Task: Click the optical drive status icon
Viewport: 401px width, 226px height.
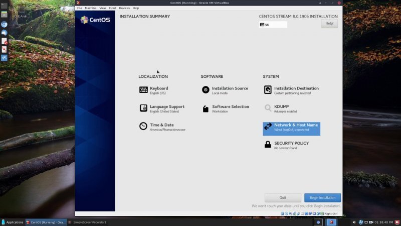Action: point(286,214)
